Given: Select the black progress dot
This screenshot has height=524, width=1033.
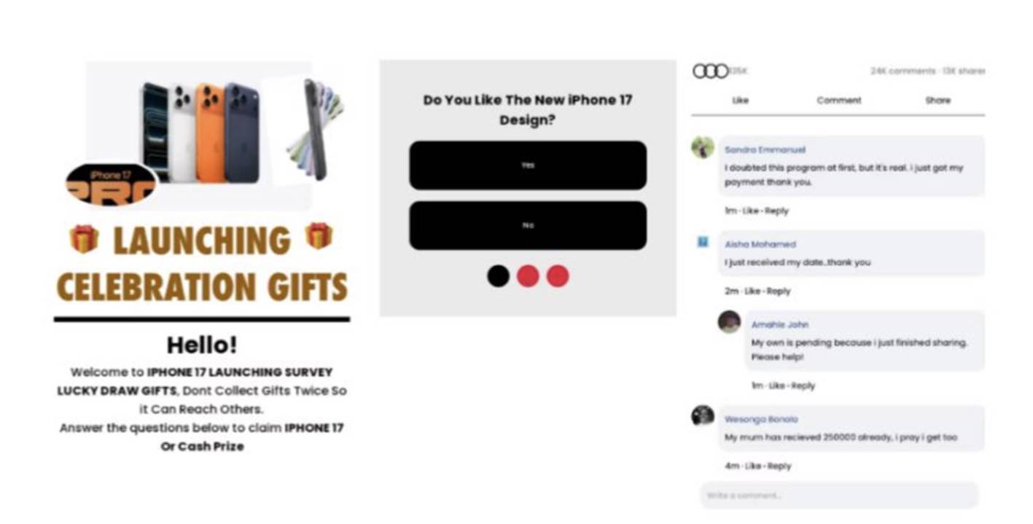Looking at the screenshot, I should [498, 276].
